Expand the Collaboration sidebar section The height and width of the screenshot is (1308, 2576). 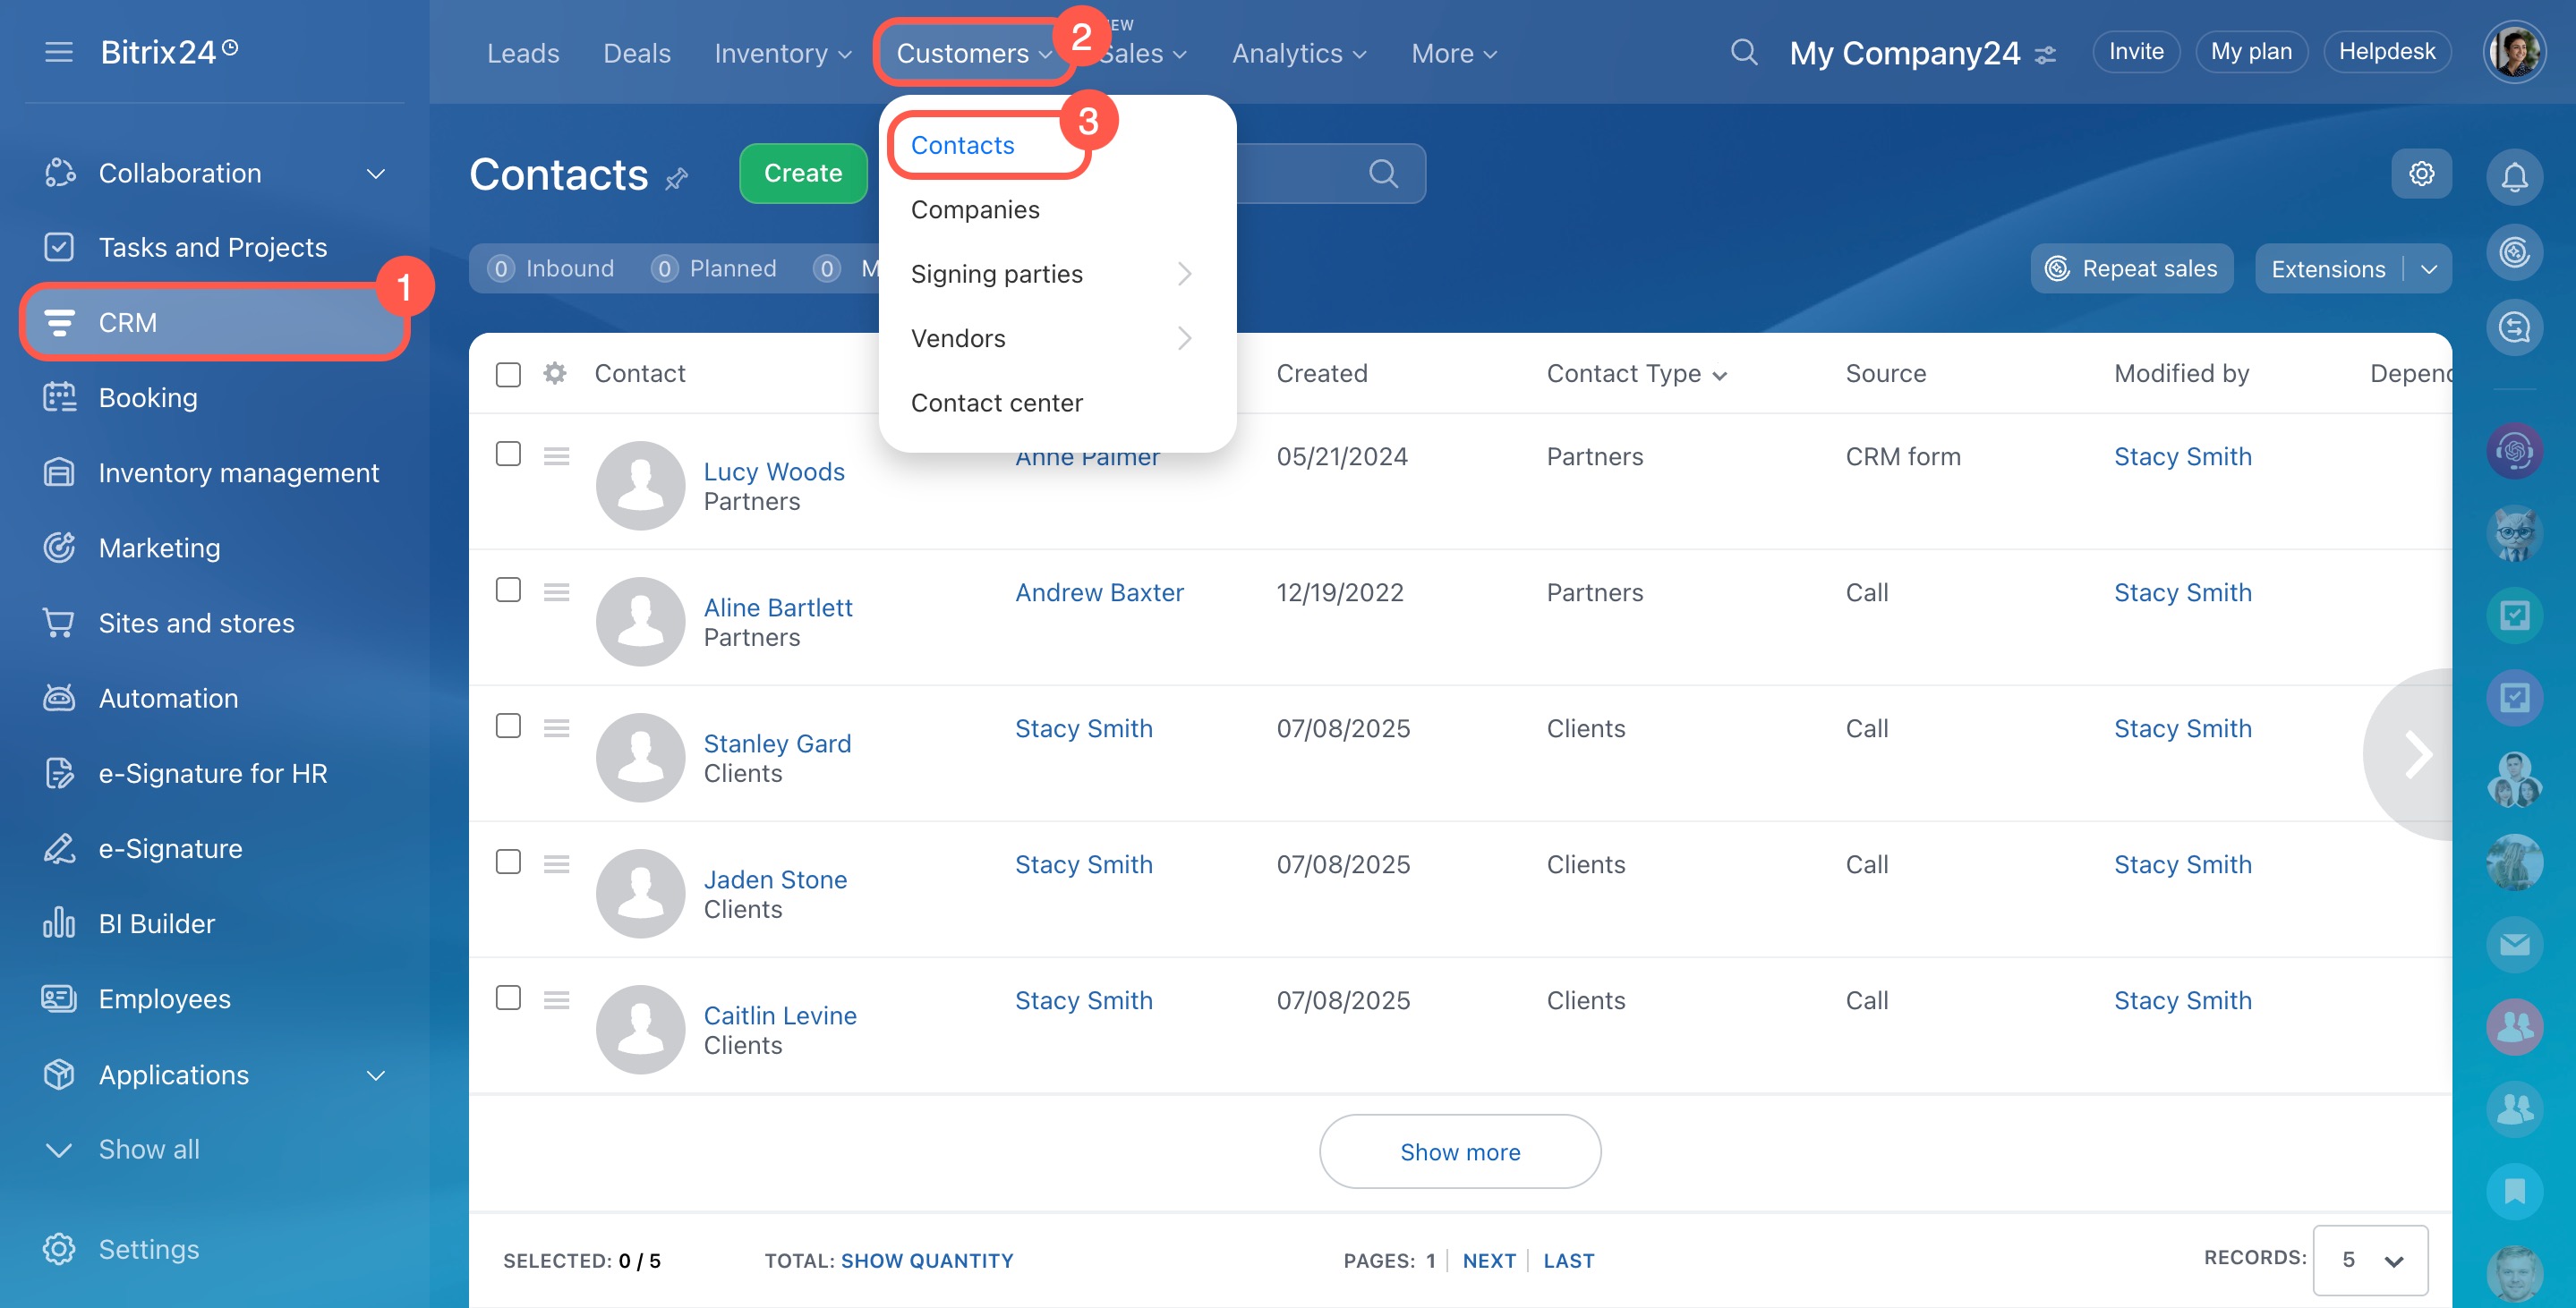(x=375, y=174)
